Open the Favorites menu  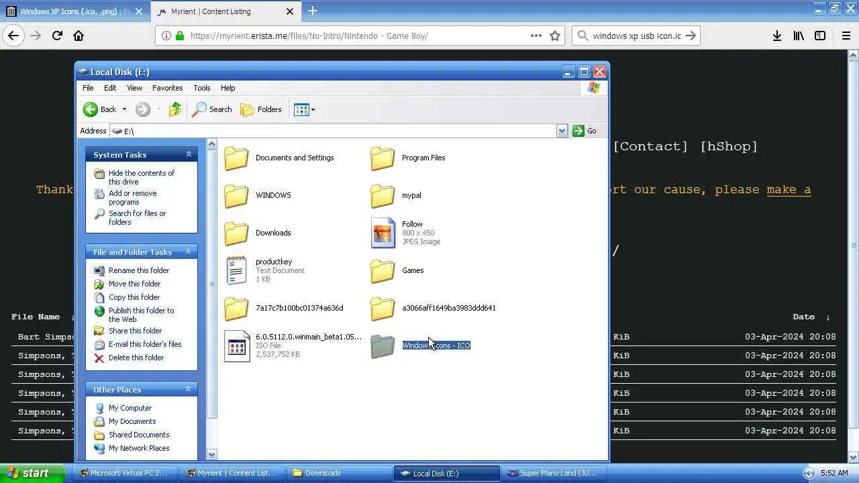(x=167, y=88)
